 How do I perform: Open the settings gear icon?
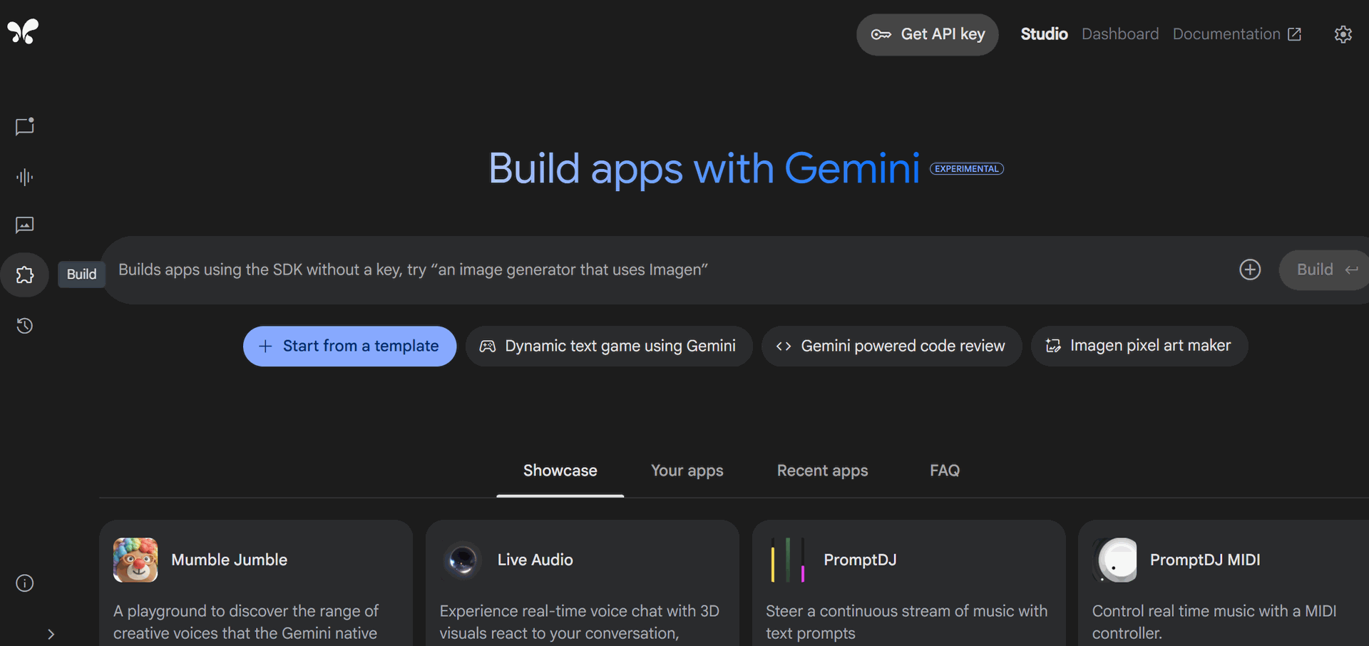tap(1343, 34)
